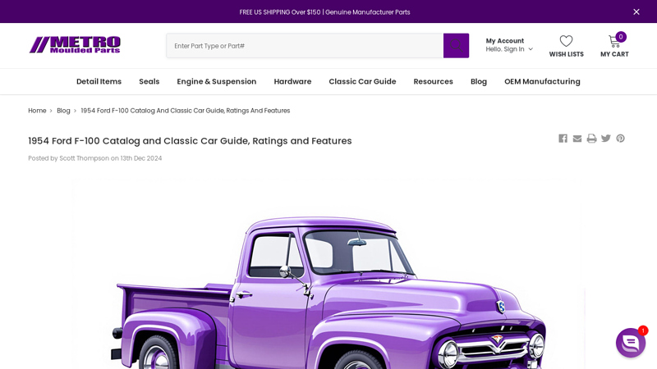The image size is (657, 369).
Task: Share article on Pinterest
Action: [x=620, y=139]
